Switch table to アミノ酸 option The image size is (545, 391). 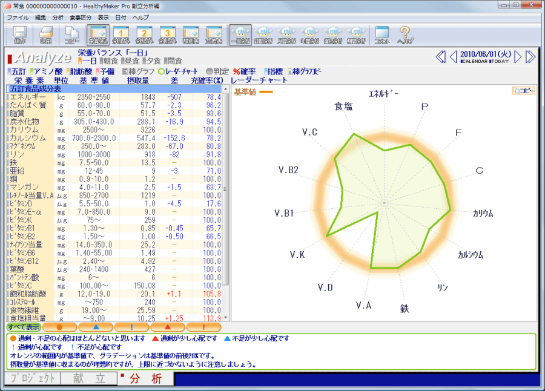tap(46, 71)
